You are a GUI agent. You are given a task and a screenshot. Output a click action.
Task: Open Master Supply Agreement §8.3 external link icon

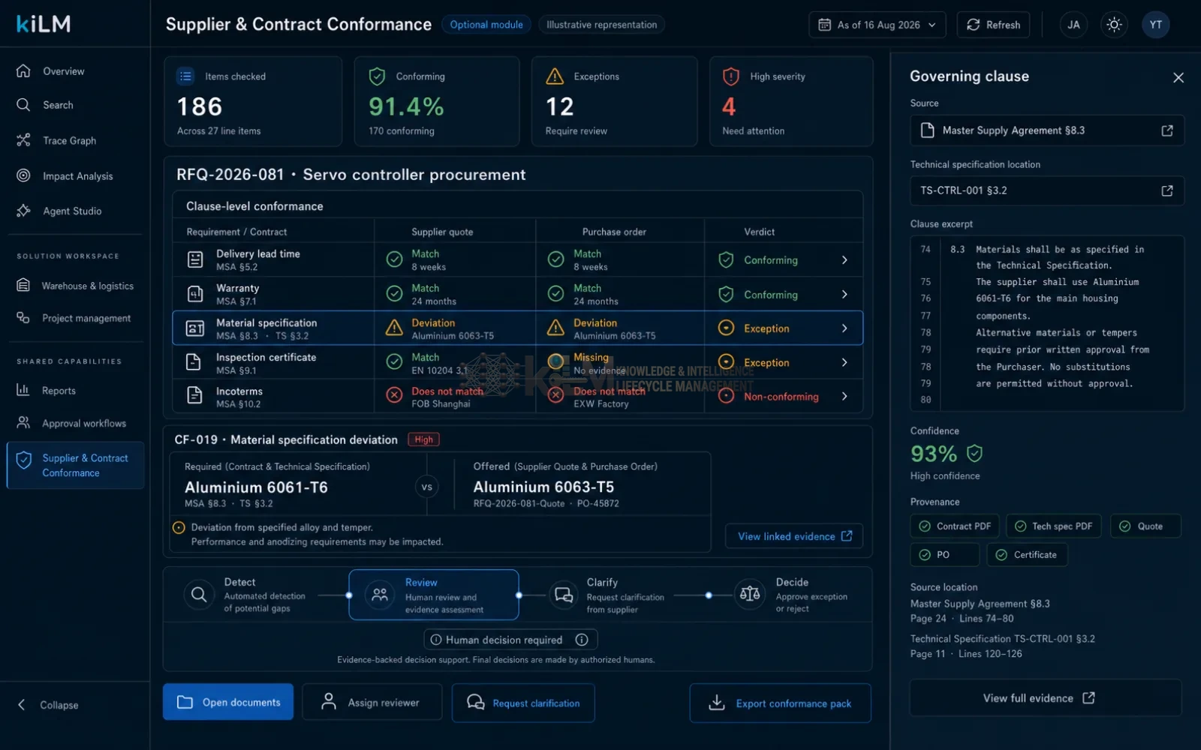tap(1166, 130)
